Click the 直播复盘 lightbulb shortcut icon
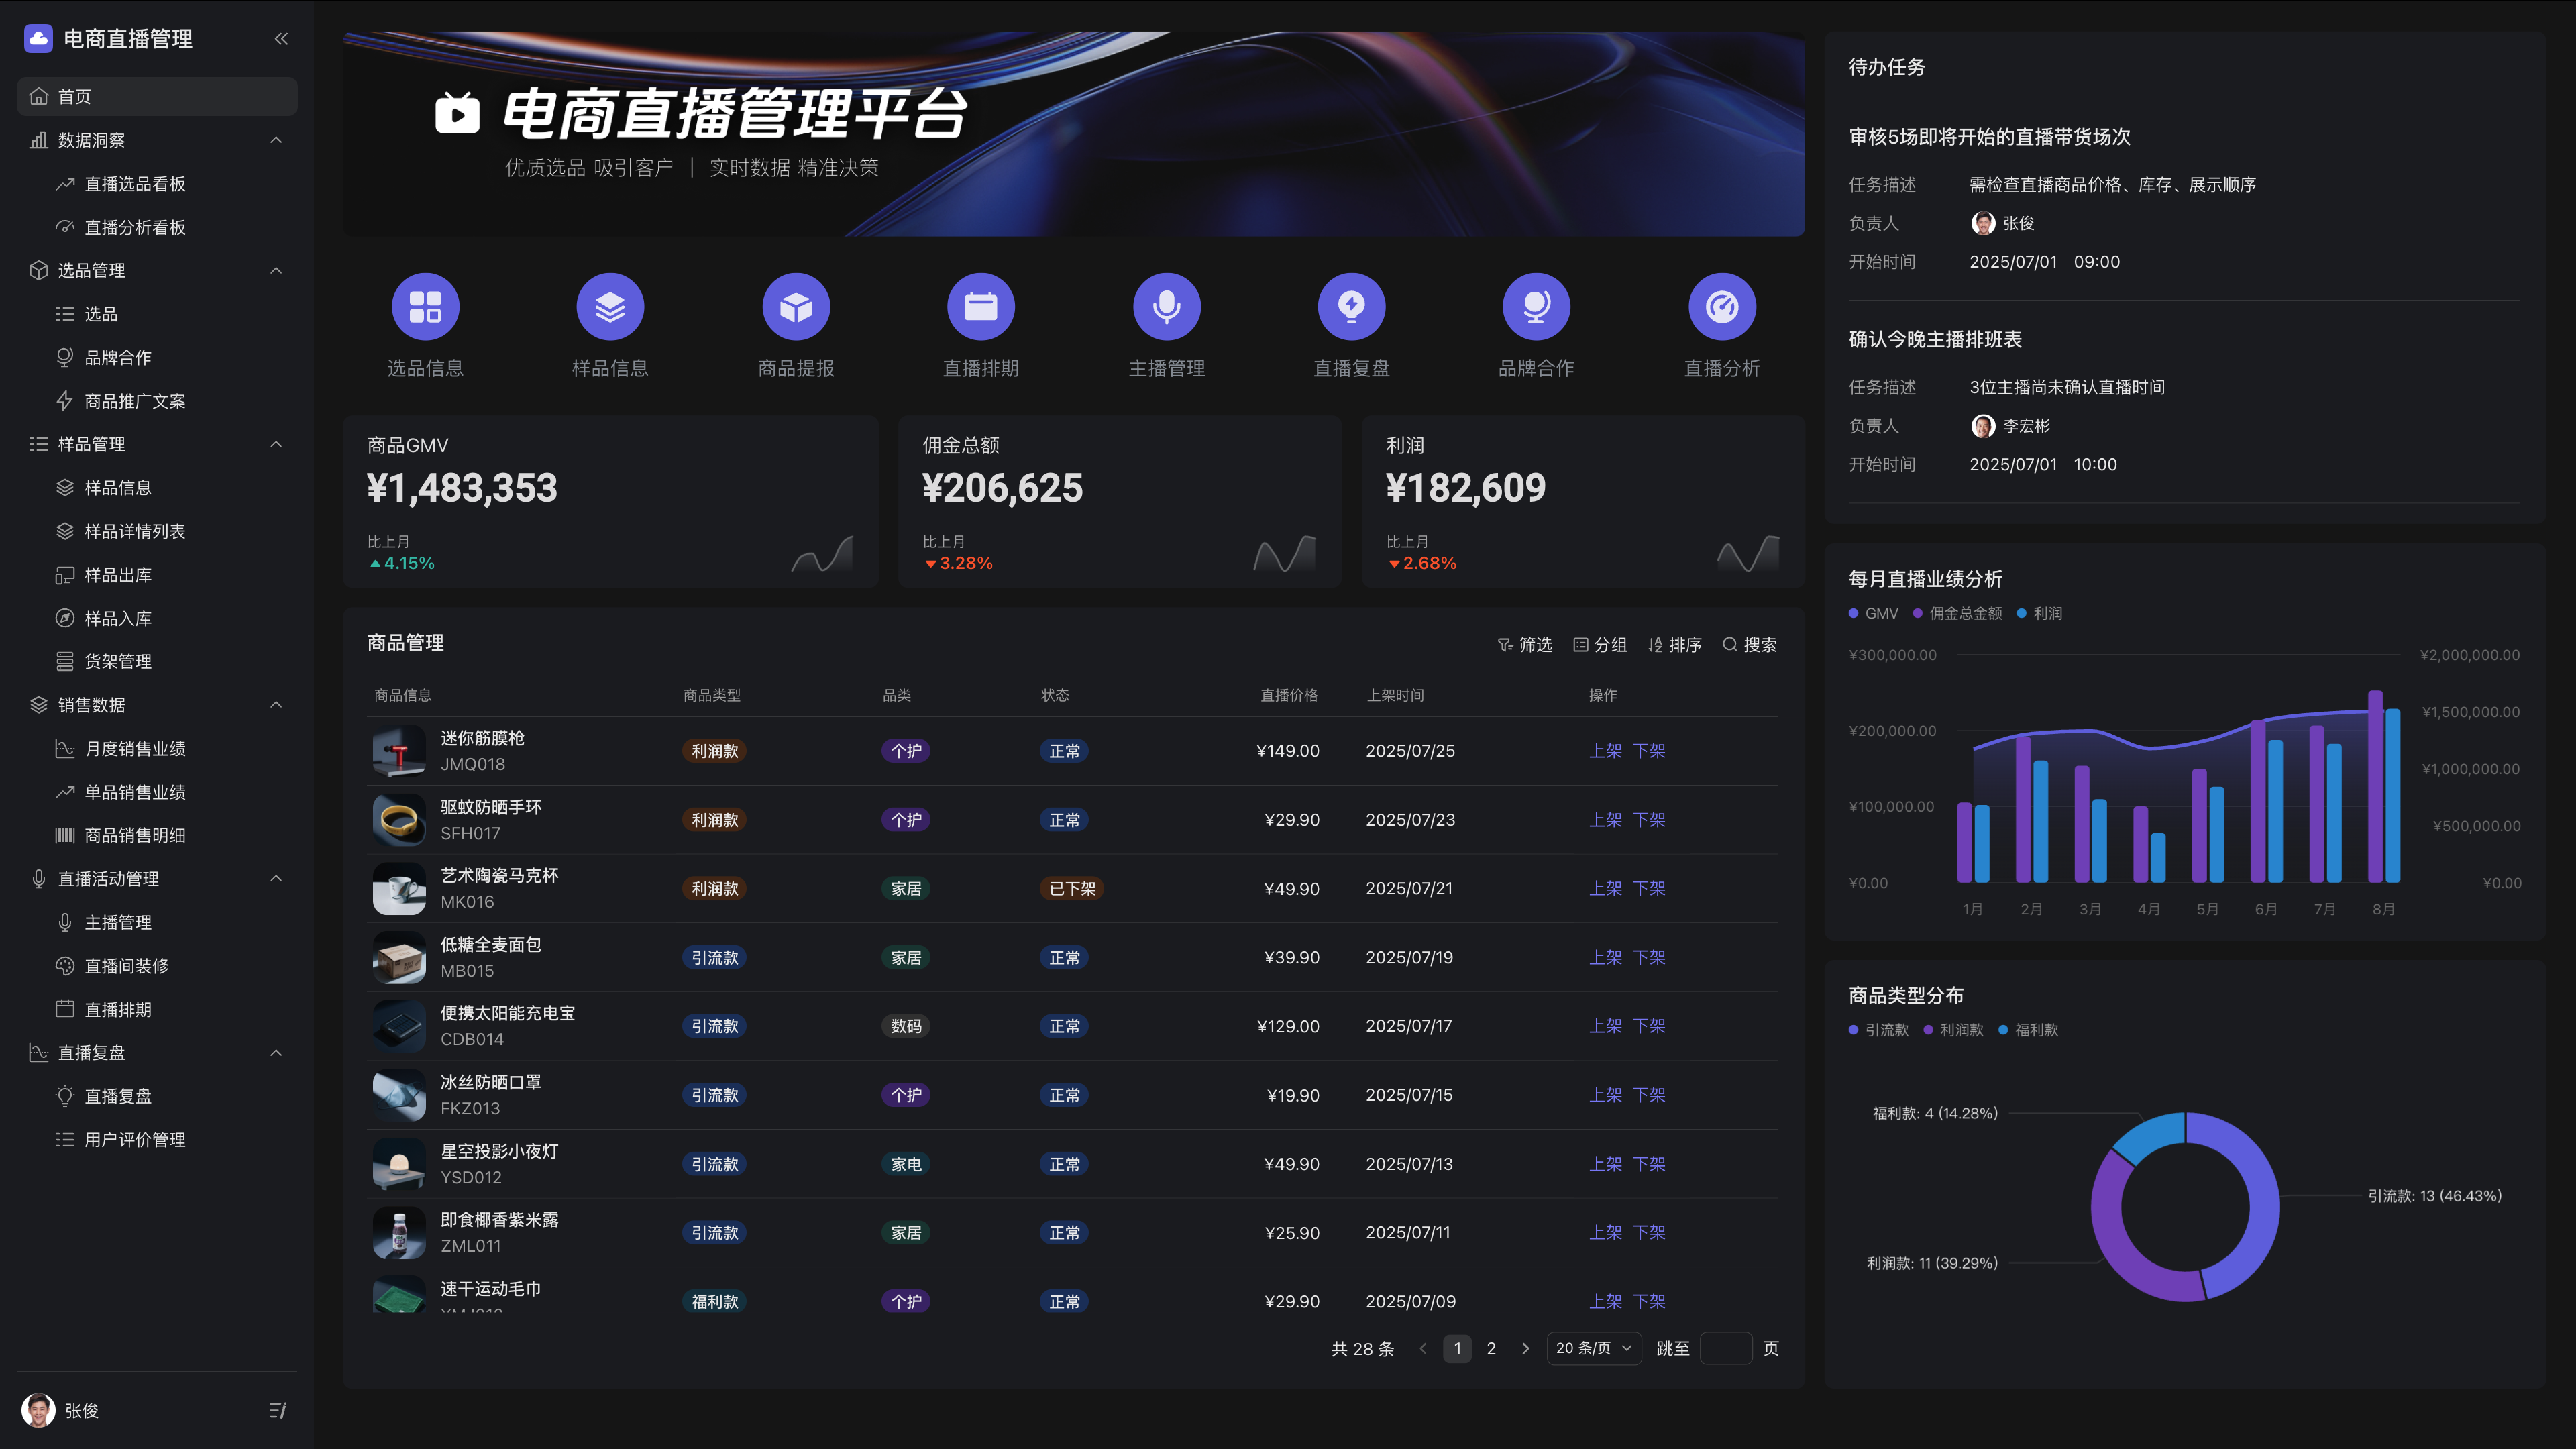Viewport: 2576px width, 1449px height. (x=1351, y=307)
